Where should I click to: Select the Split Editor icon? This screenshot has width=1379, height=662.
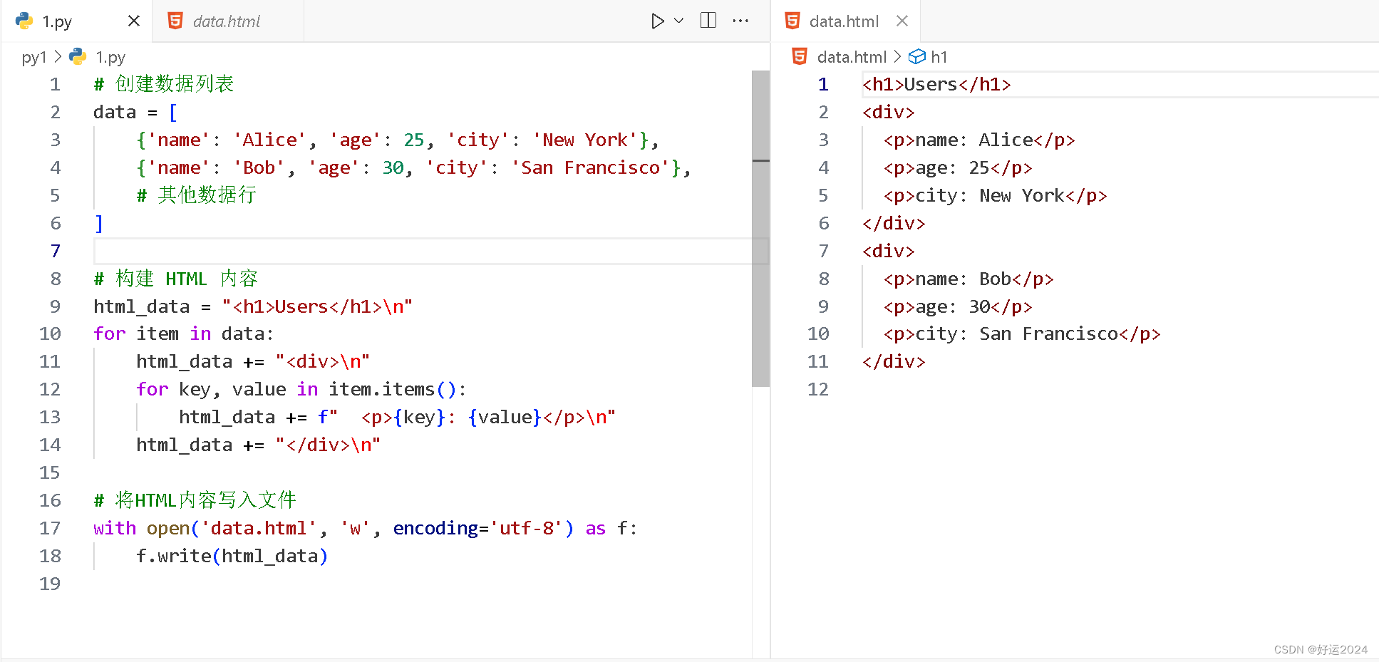(x=708, y=21)
